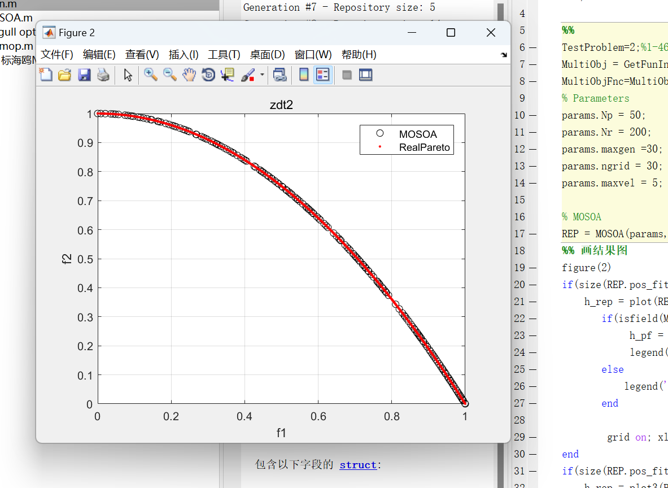Screen dimensions: 668x488
Task: Set breakpoint at editor line 17
Action: 533,234
